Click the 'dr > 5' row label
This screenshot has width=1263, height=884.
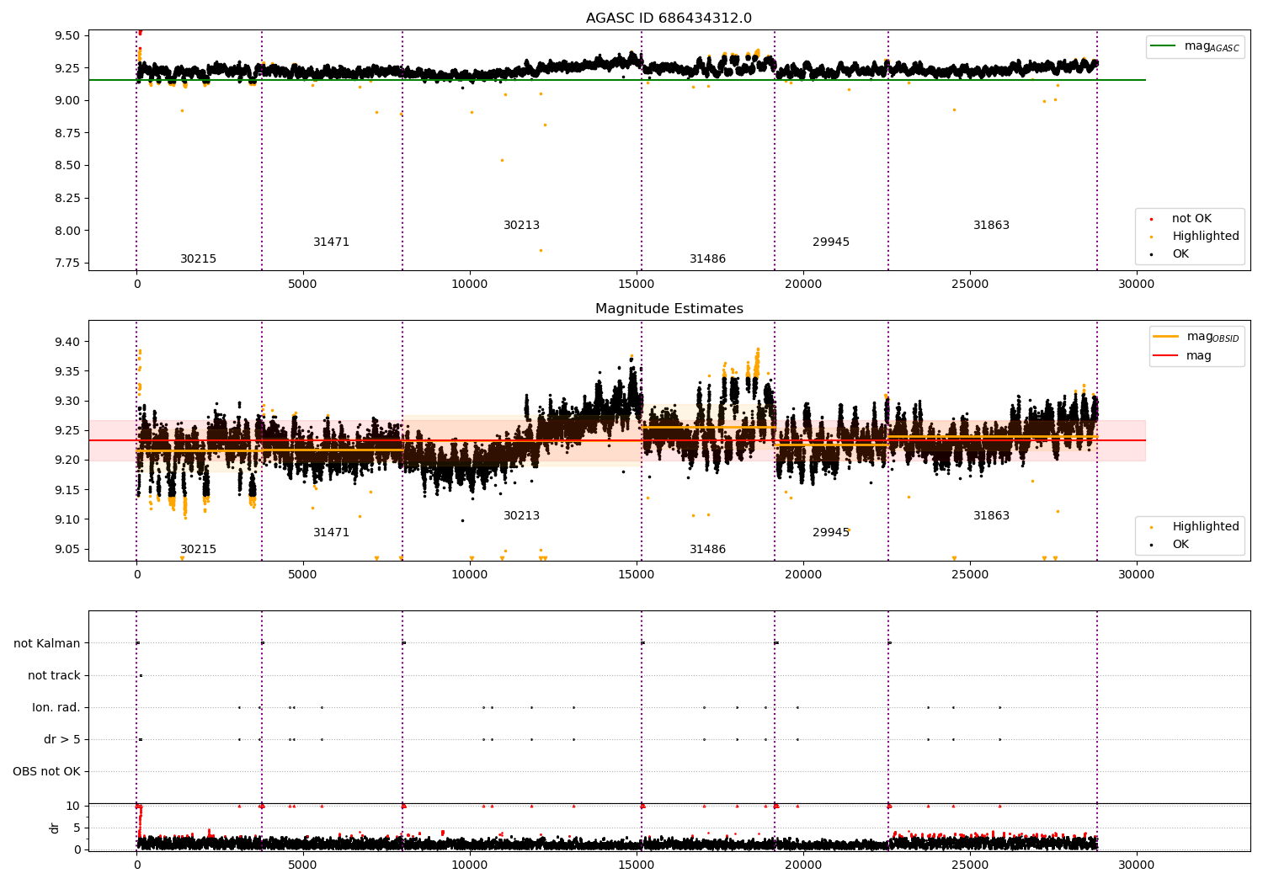click(x=62, y=740)
